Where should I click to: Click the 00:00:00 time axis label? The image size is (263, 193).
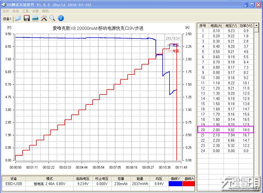coord(15,167)
